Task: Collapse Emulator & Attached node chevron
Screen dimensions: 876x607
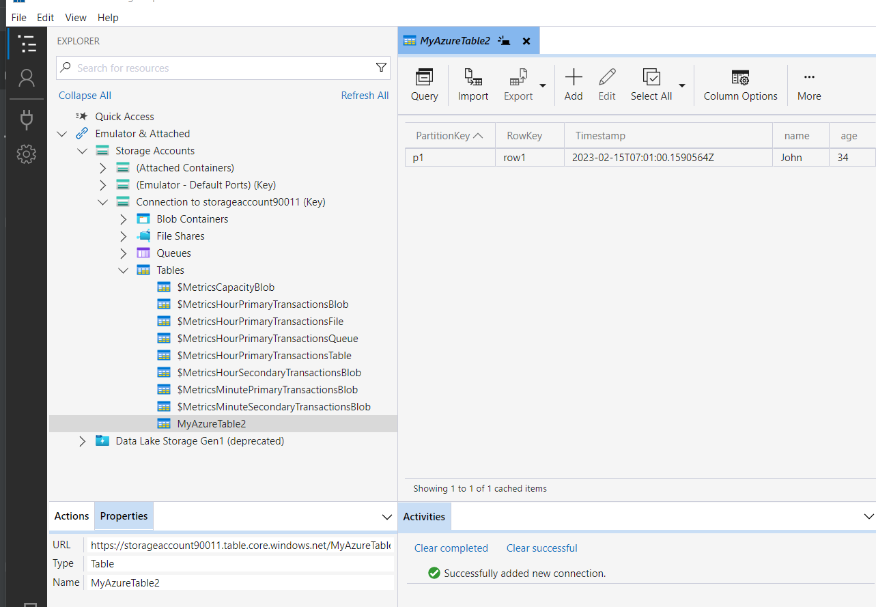Action: [x=62, y=134]
